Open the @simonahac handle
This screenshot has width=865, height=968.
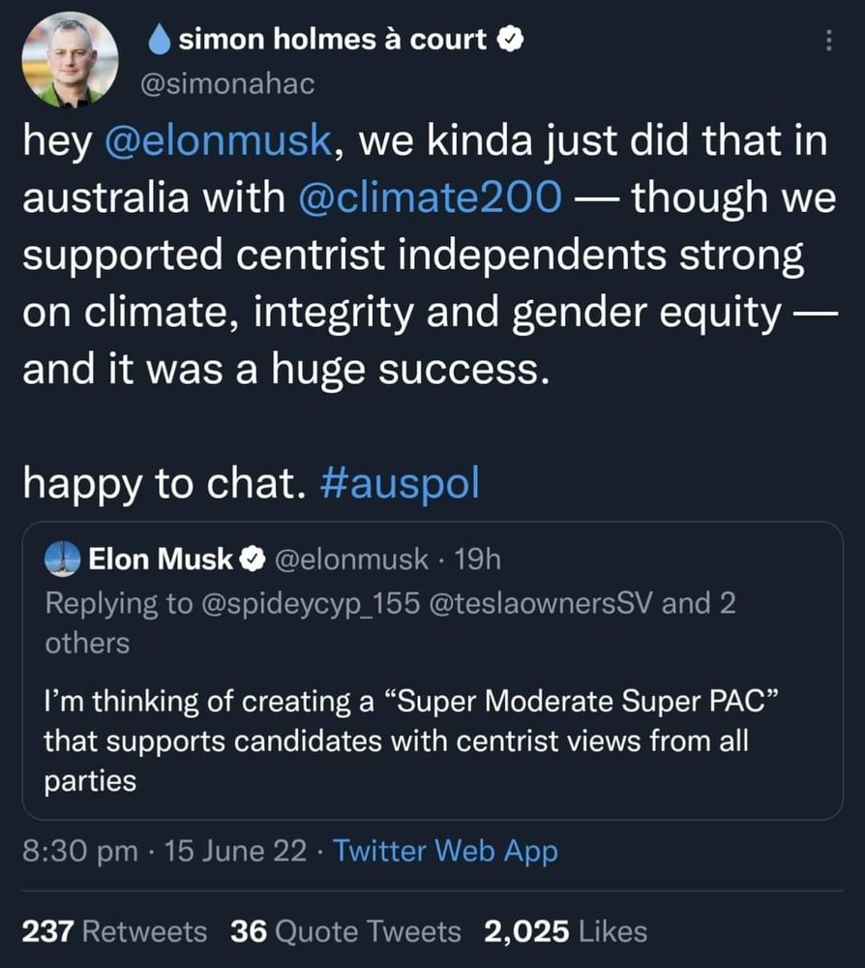(228, 84)
